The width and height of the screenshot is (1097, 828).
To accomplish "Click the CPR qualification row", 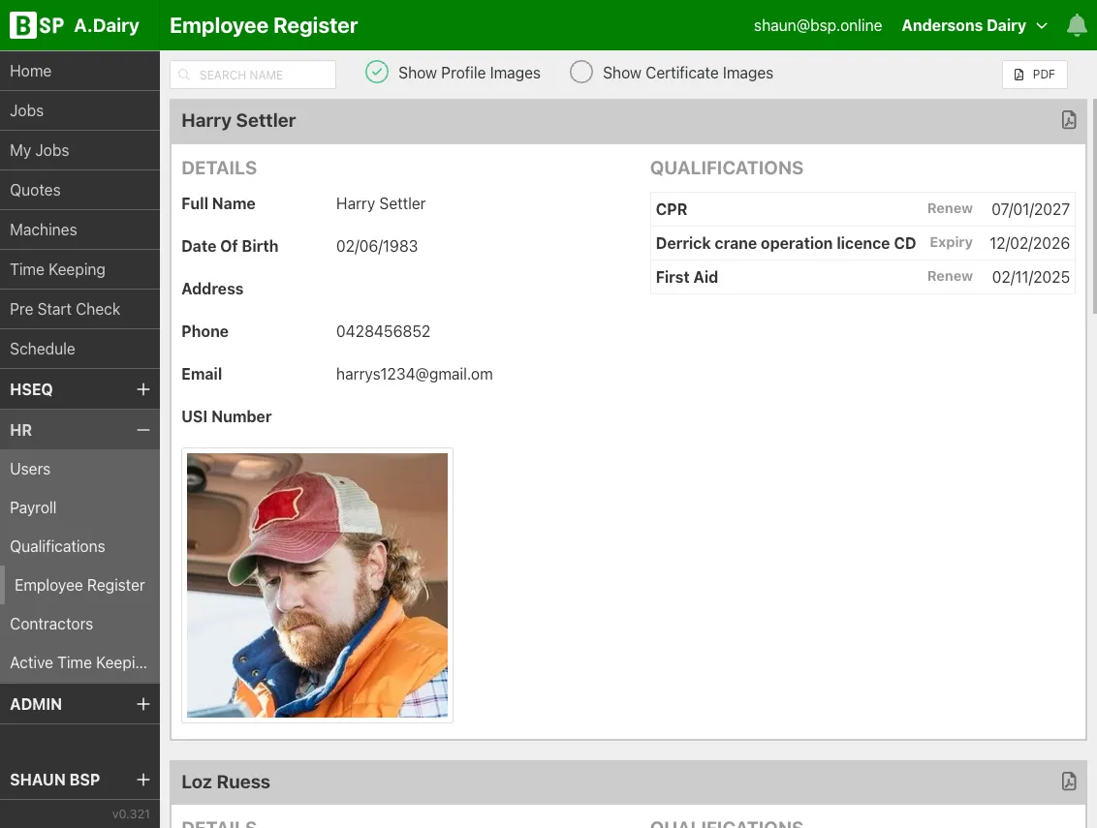I will pyautogui.click(x=862, y=209).
